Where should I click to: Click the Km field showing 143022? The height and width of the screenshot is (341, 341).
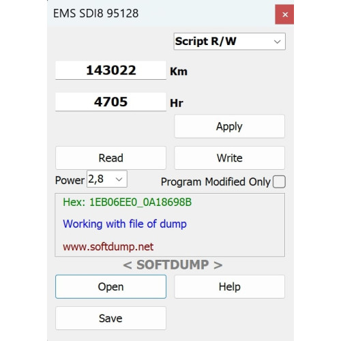[110, 70]
